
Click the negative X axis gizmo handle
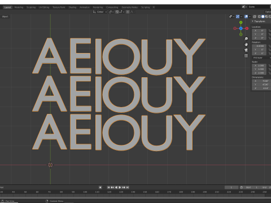(235, 28)
